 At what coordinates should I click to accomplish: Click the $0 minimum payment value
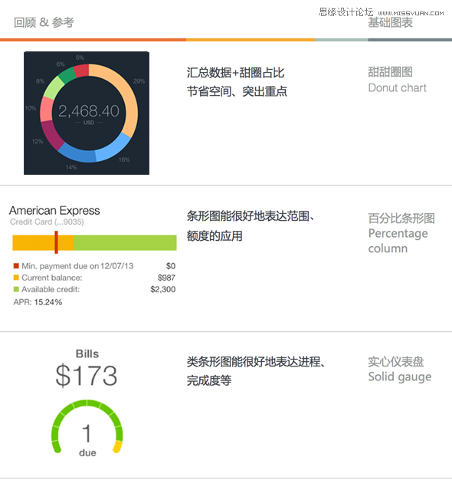[171, 266]
